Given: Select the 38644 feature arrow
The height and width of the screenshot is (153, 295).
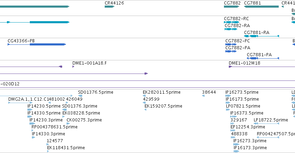Looking at the screenshot, I should [x=203, y=96].
